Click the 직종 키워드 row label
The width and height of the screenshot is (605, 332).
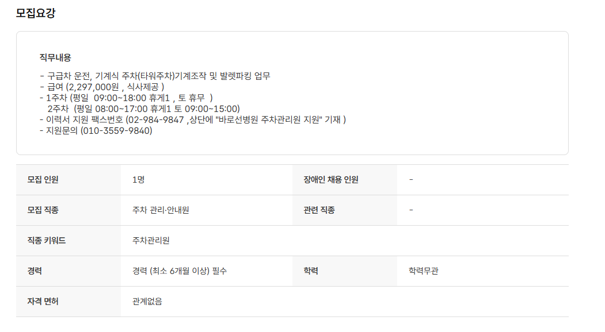tap(47, 241)
